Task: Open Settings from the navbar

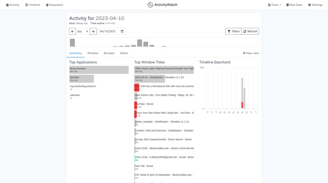Action: [315, 5]
